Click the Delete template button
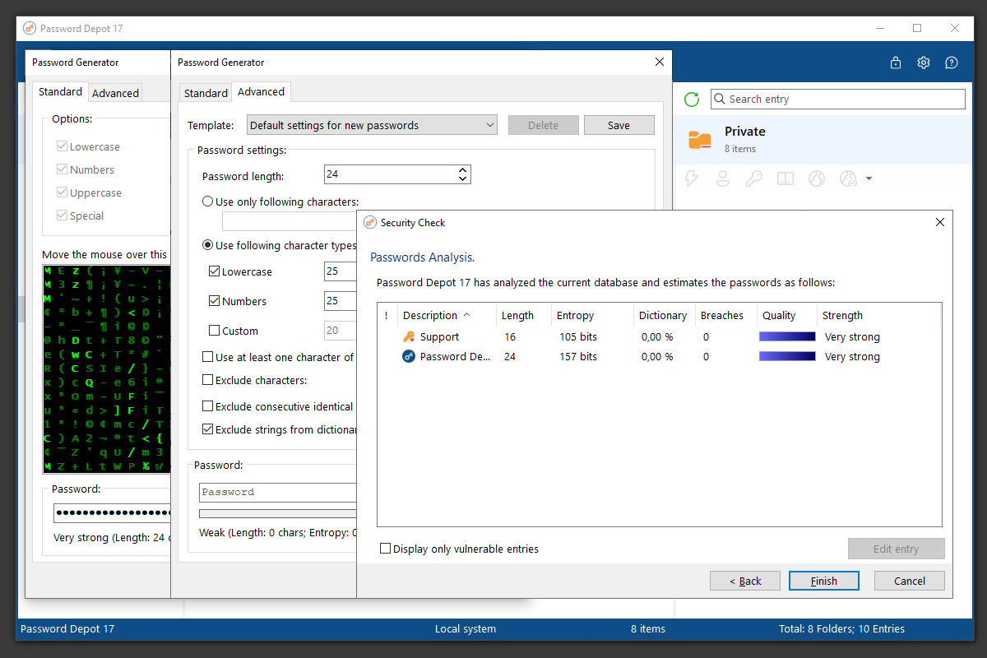 543,125
